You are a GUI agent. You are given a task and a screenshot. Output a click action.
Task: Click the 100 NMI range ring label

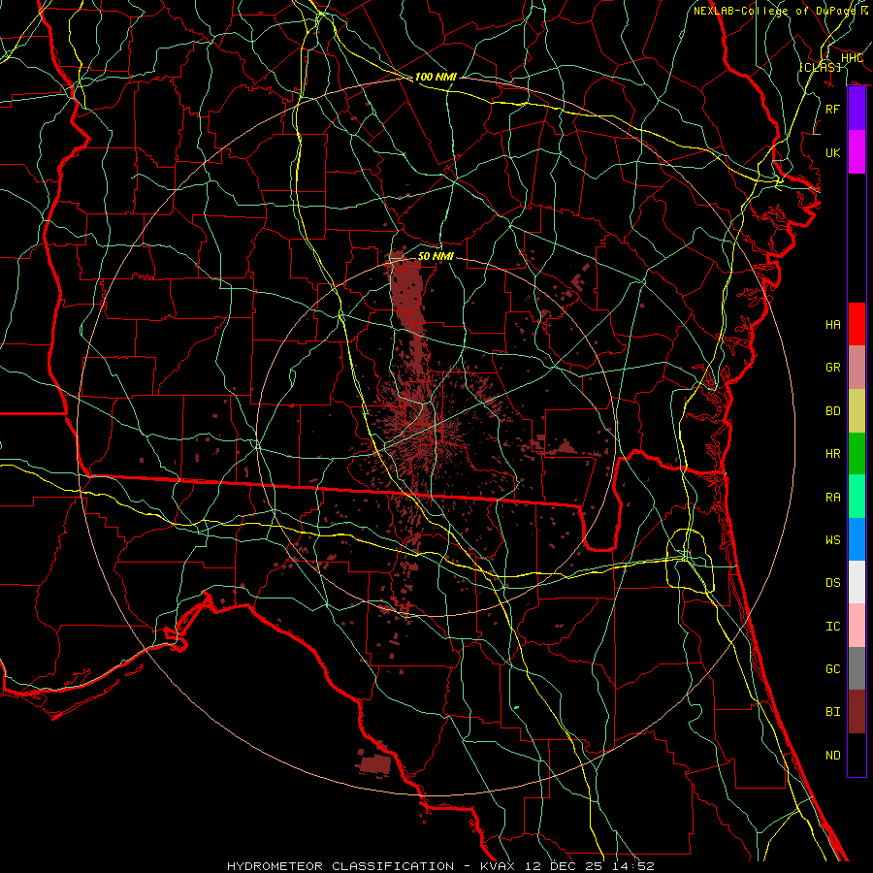click(436, 77)
